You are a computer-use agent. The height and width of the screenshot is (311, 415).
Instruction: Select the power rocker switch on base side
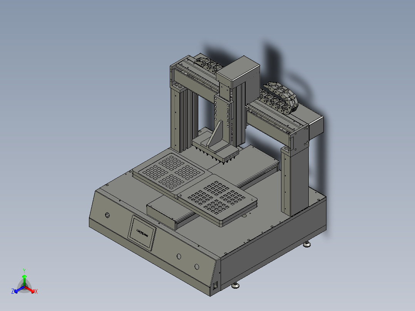pyautogui.click(x=216, y=286)
